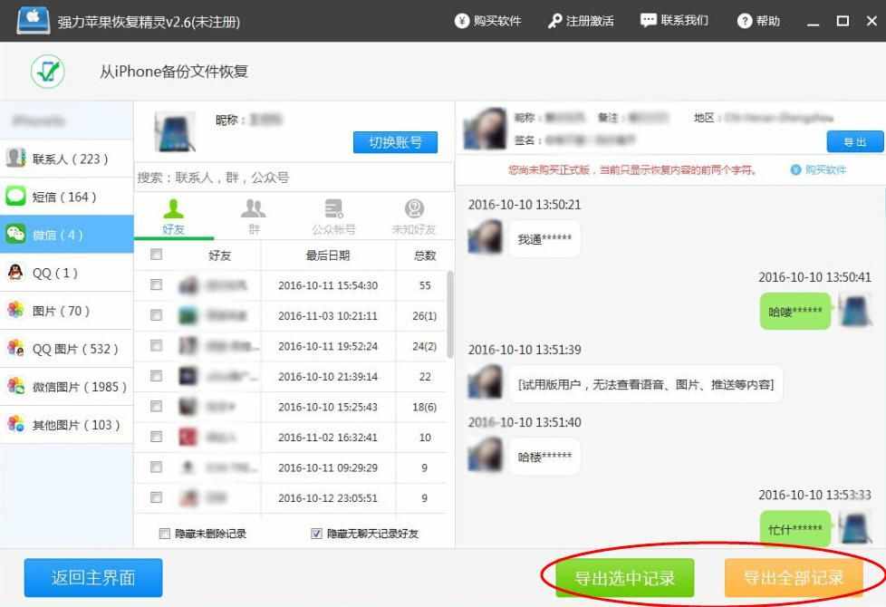The height and width of the screenshot is (607, 886).
Task: Select QQ图片 (532) in sidebar
Action: click(x=67, y=349)
